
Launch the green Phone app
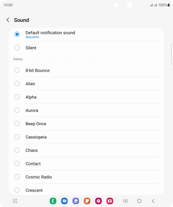pyautogui.click(x=53, y=201)
